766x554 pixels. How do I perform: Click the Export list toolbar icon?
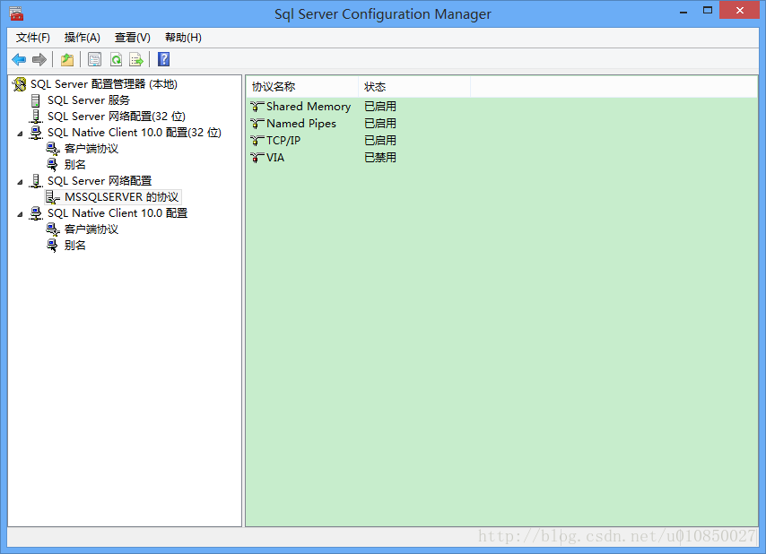coord(136,60)
